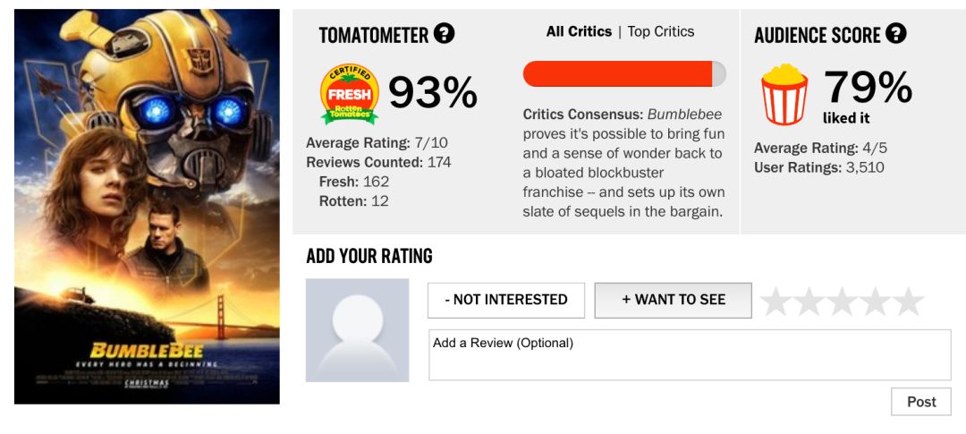
Task: Click the Audience Score help question mark icon
Action: coord(896,34)
